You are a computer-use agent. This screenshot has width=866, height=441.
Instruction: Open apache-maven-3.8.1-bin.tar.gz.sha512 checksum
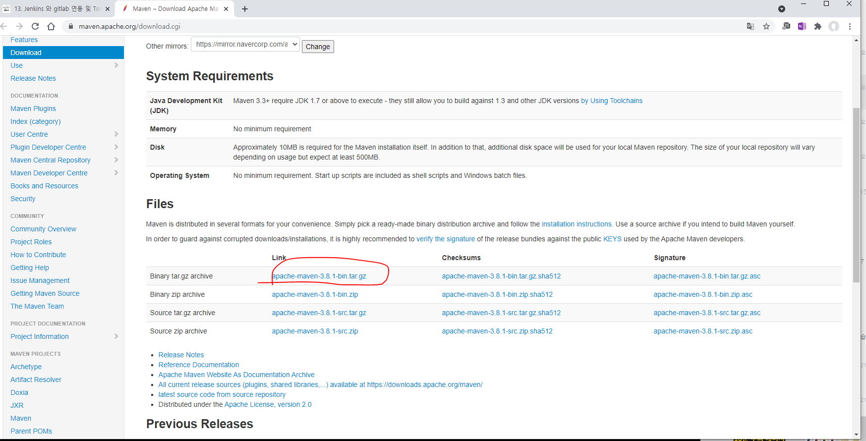pos(501,276)
